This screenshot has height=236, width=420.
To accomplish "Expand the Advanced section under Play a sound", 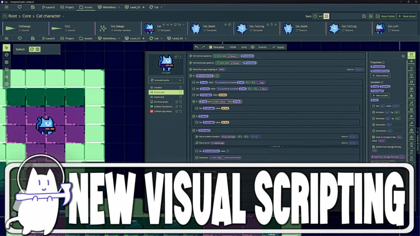I will point(276,146).
